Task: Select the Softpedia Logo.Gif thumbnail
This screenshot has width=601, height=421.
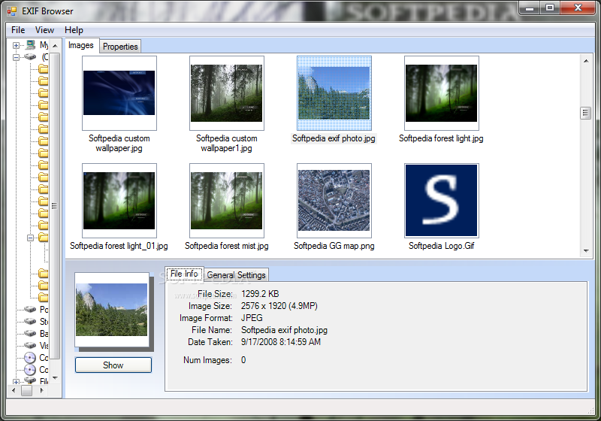Action: point(442,201)
